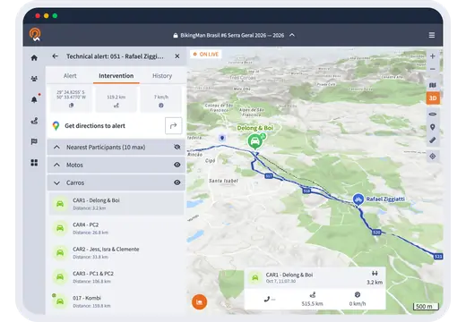Close the Technical alert panel
The height and width of the screenshot is (322, 466).
177,56
